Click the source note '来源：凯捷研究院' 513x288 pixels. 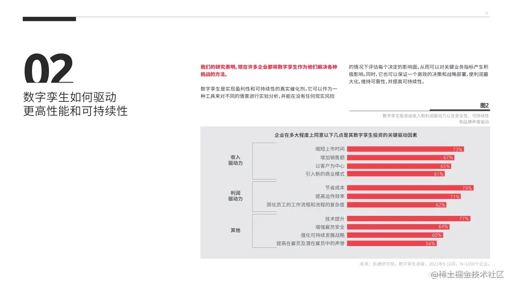[x=424, y=264]
